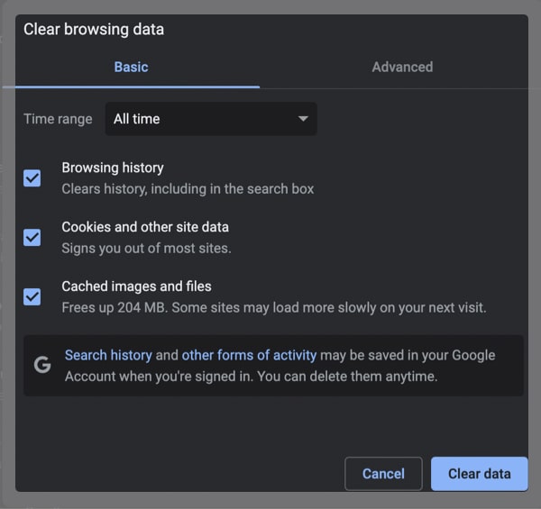Image resolution: width=541 pixels, height=509 pixels.
Task: Click the Clear browsing data title
Action: [x=94, y=30]
